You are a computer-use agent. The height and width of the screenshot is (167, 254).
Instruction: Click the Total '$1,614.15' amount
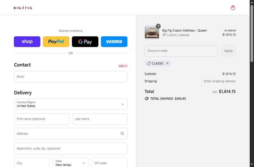click(x=227, y=92)
